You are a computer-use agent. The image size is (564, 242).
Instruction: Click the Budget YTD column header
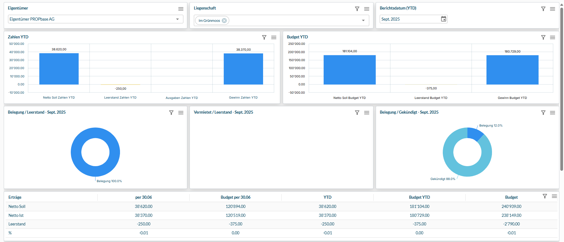coord(419,197)
